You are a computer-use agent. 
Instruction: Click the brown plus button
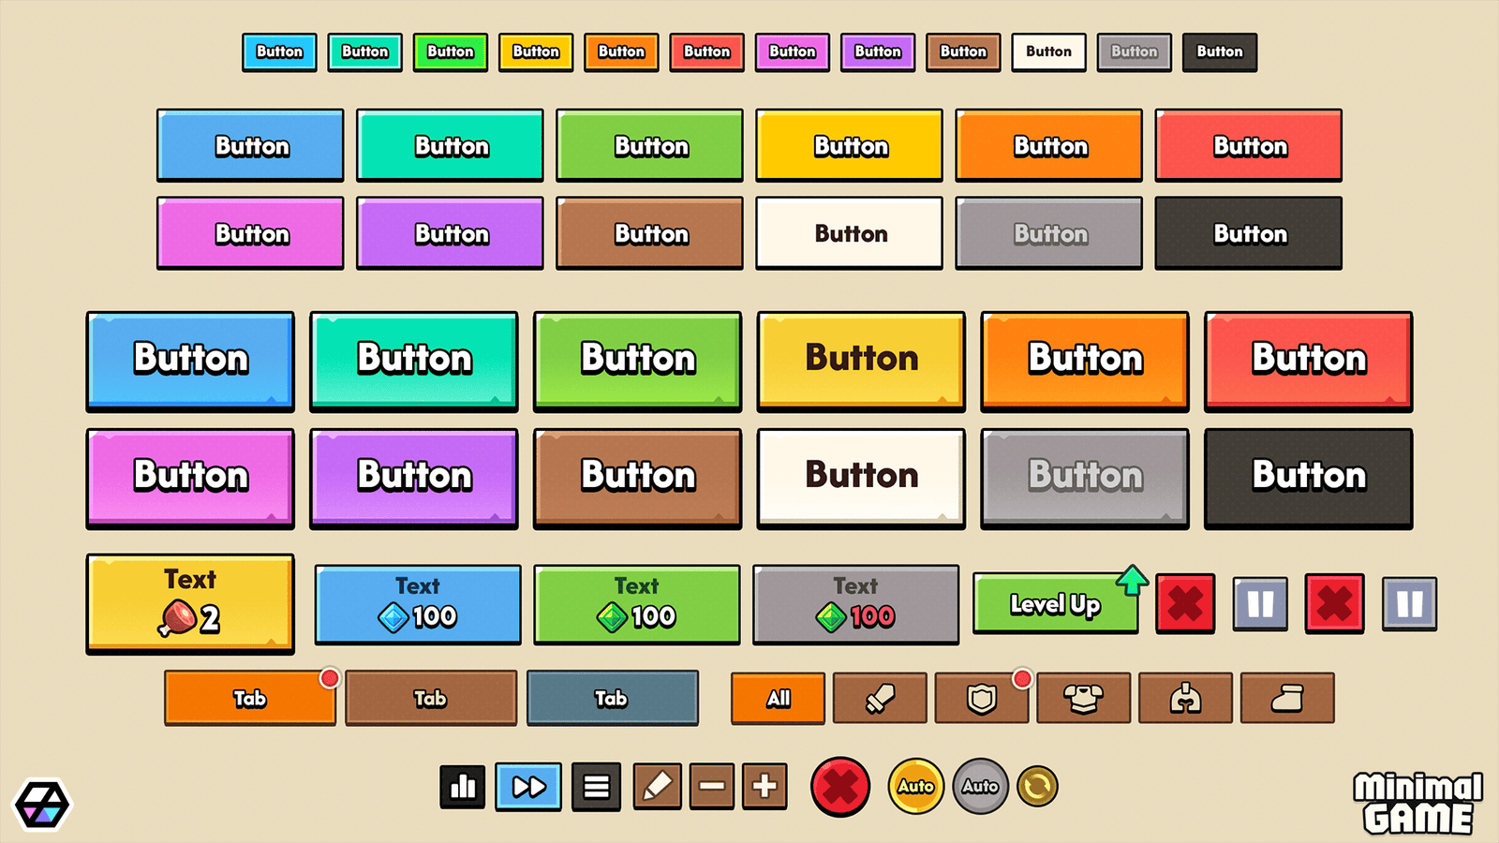(764, 787)
